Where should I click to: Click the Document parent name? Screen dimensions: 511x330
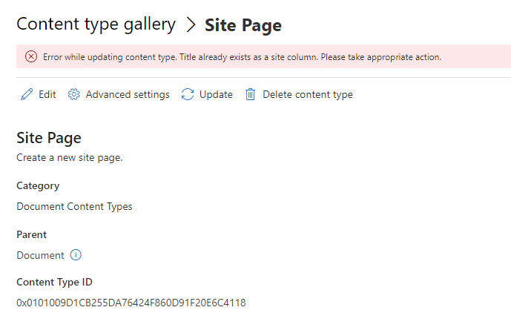40,255
